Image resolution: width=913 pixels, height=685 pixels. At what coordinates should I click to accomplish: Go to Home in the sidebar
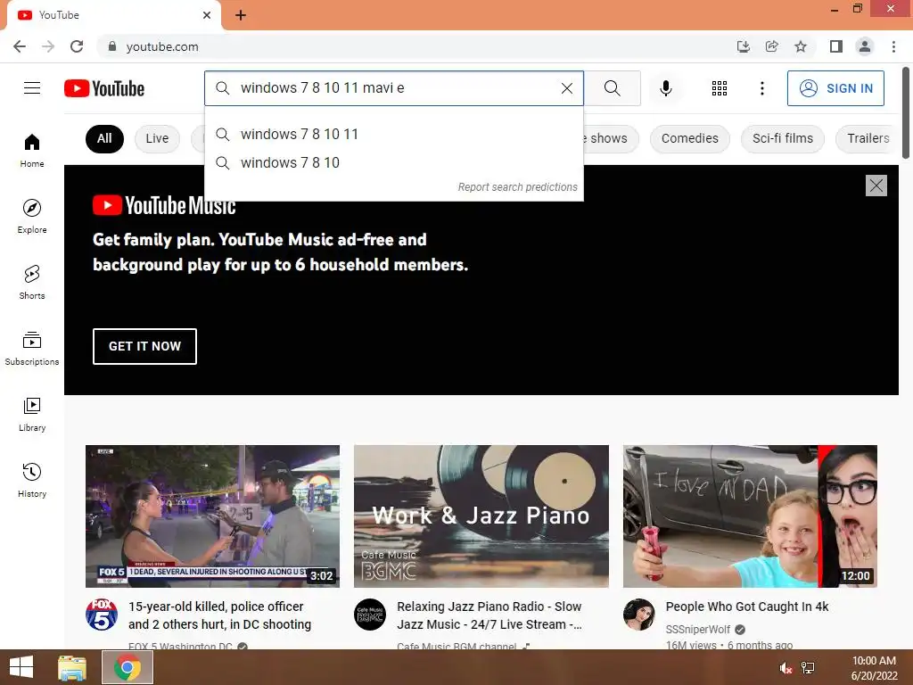32,150
